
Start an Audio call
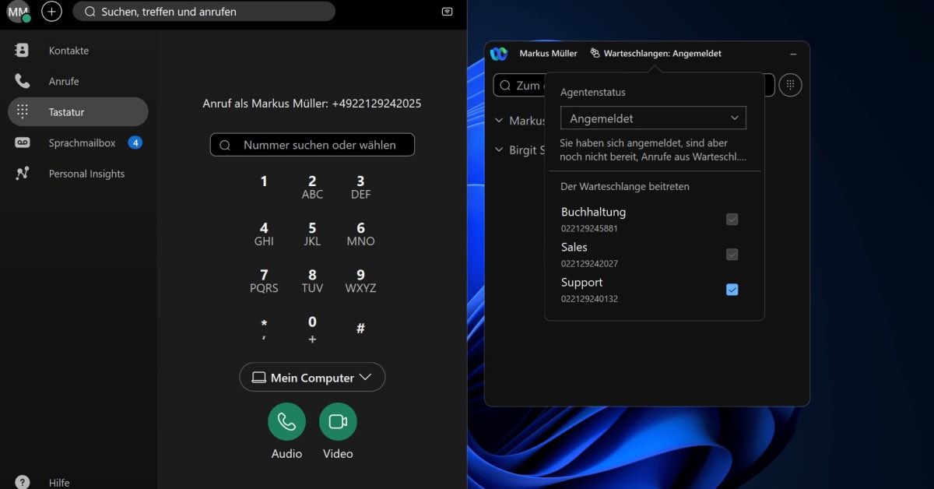[x=286, y=422]
